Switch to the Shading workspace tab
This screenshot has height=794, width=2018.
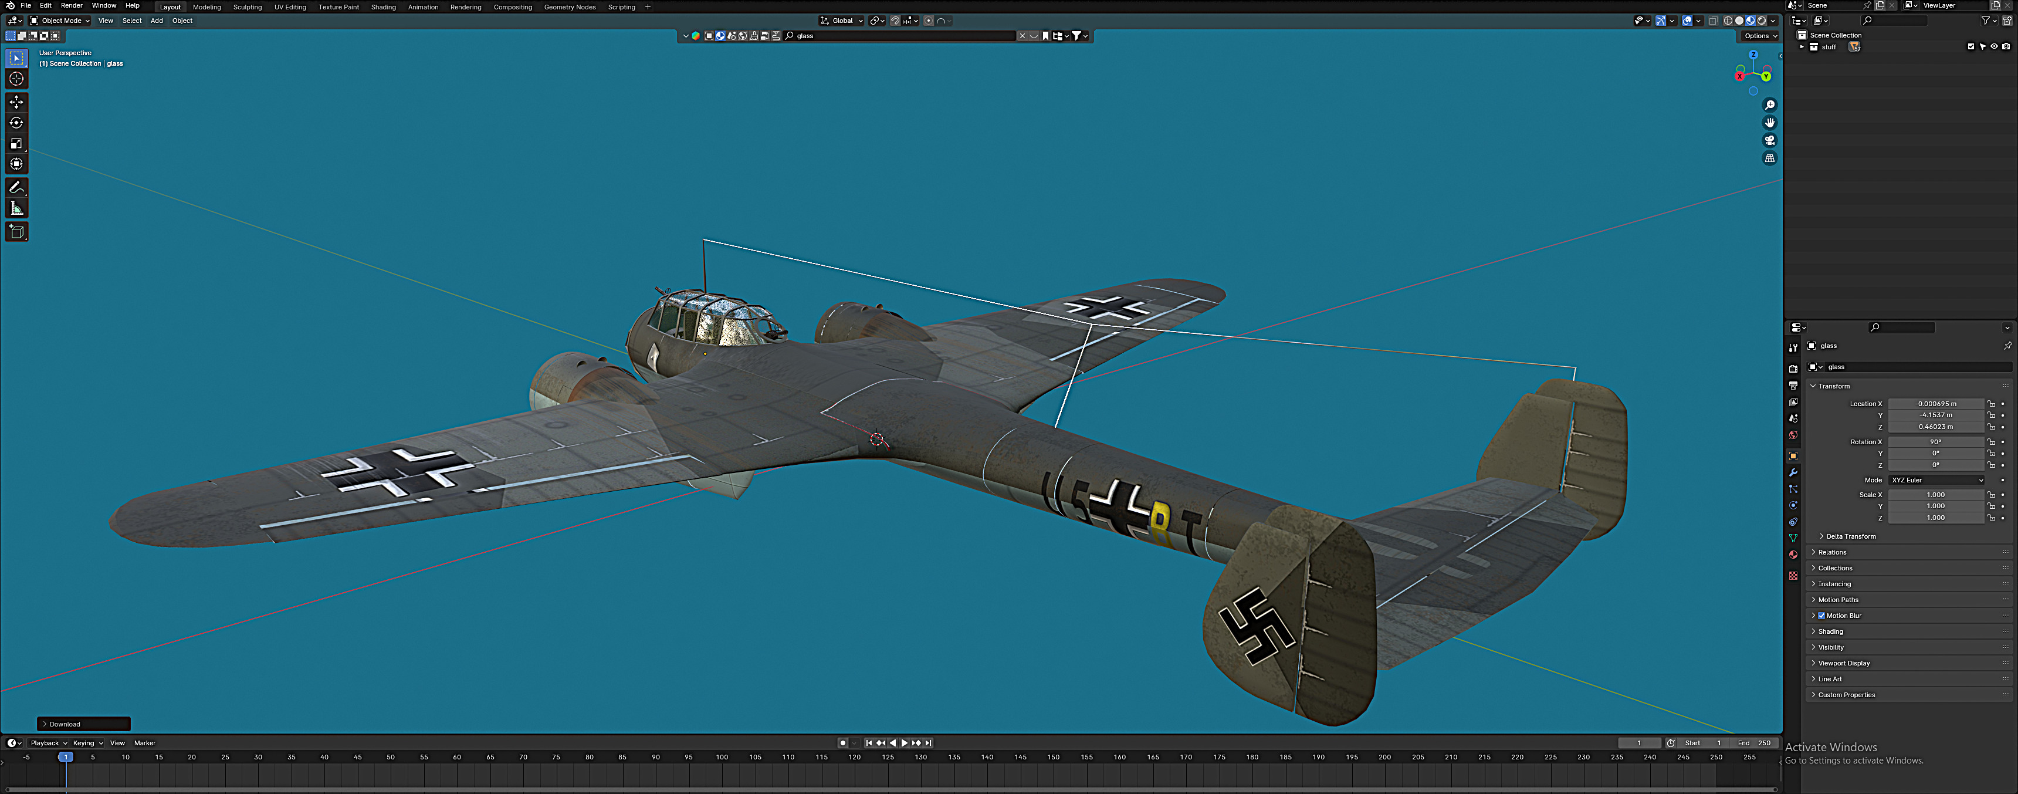[383, 7]
